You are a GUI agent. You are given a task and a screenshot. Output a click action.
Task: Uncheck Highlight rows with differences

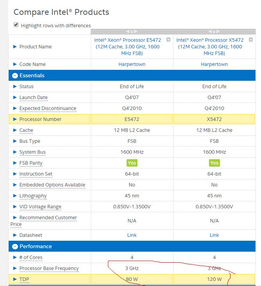coord(16,25)
